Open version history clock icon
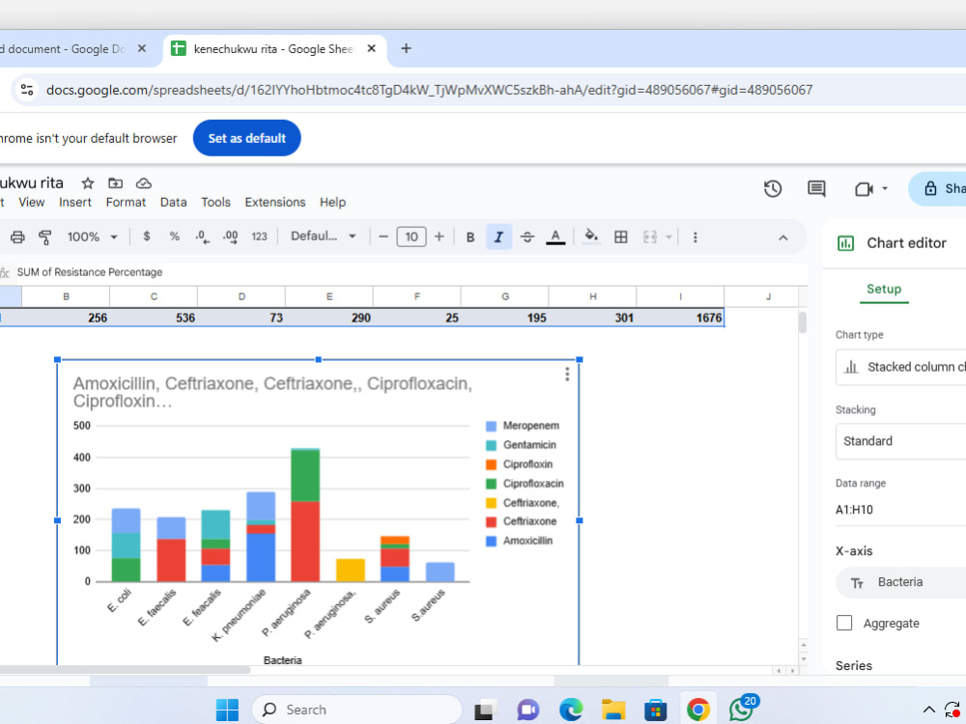966x724 pixels. click(773, 188)
